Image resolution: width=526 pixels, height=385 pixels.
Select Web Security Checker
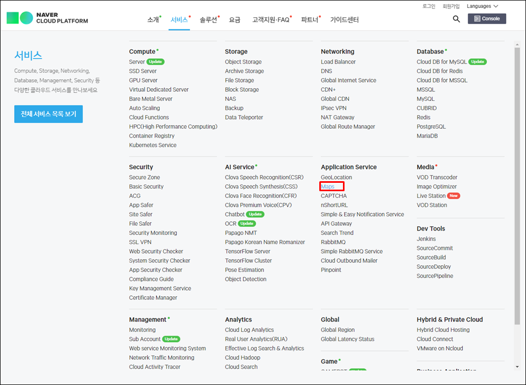click(156, 251)
